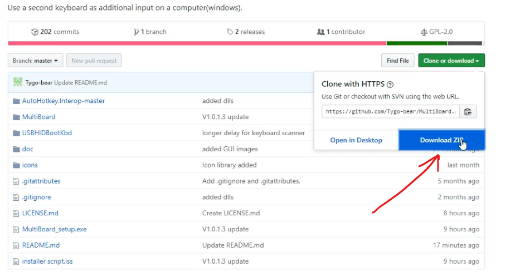This screenshot has width=515, height=272.
Task: Open the USBHIDBootKbd folder link
Action: tap(47, 133)
